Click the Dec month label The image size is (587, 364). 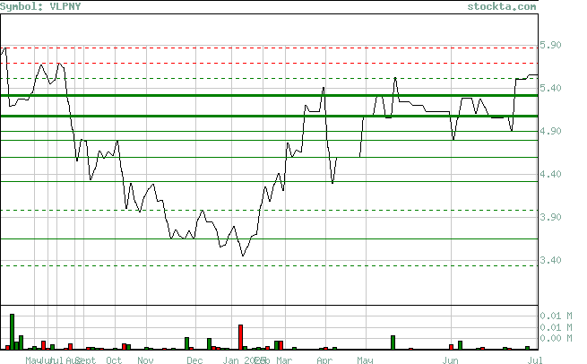(x=194, y=360)
